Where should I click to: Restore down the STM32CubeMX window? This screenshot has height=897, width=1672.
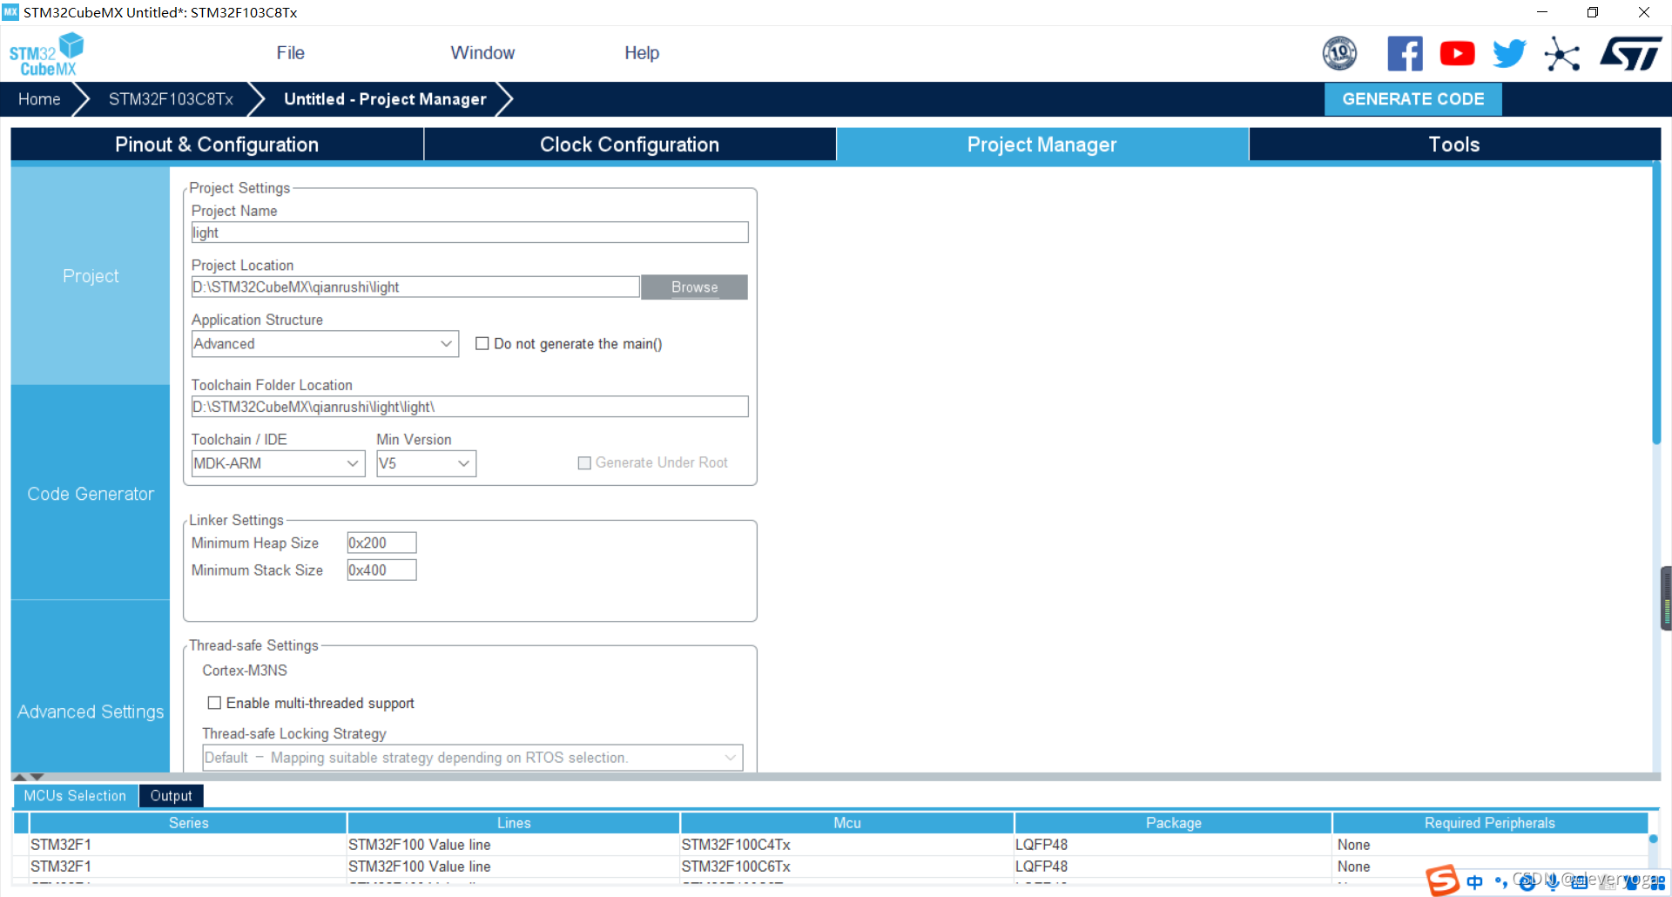coord(1593,12)
